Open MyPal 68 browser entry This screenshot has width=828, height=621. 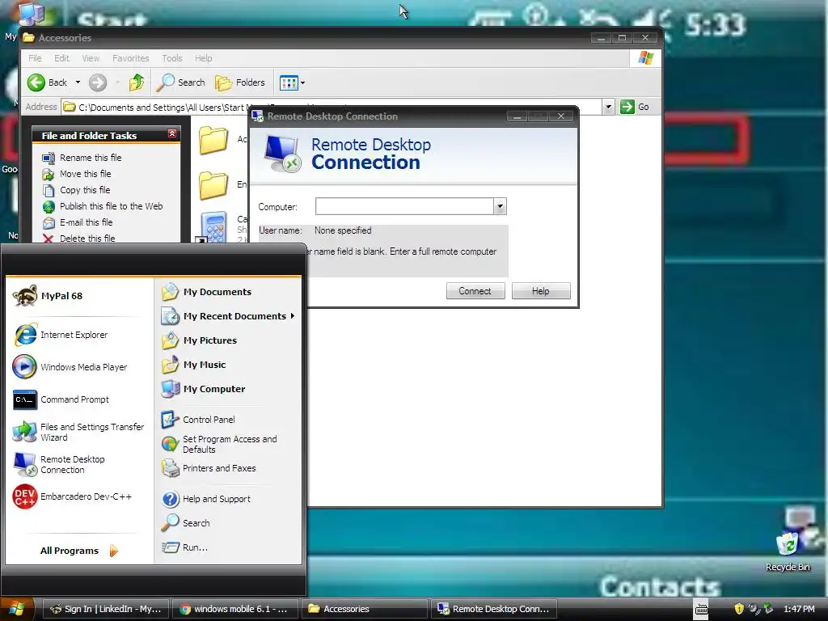48,296
